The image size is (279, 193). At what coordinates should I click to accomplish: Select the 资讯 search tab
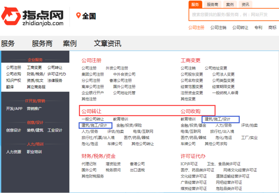click(x=245, y=4)
